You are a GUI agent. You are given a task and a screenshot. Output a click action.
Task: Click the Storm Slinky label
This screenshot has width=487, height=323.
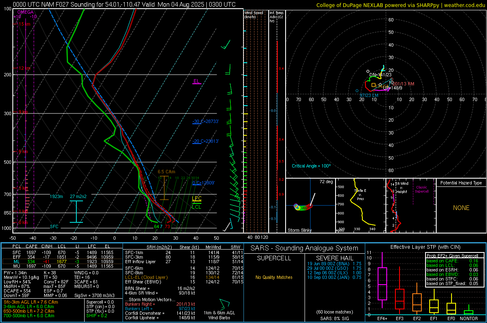pyautogui.click(x=299, y=230)
